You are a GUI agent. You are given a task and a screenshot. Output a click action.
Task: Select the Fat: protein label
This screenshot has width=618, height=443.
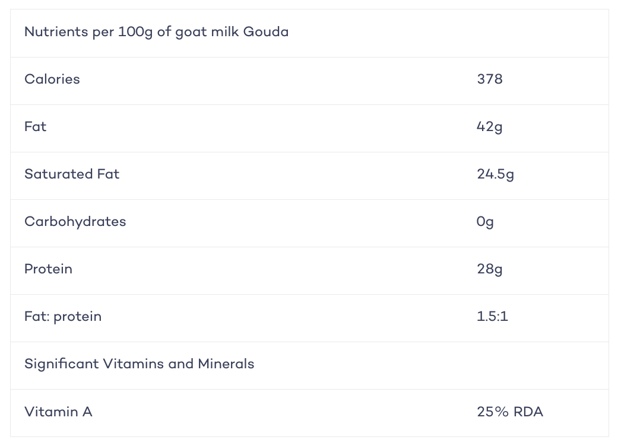(x=63, y=317)
